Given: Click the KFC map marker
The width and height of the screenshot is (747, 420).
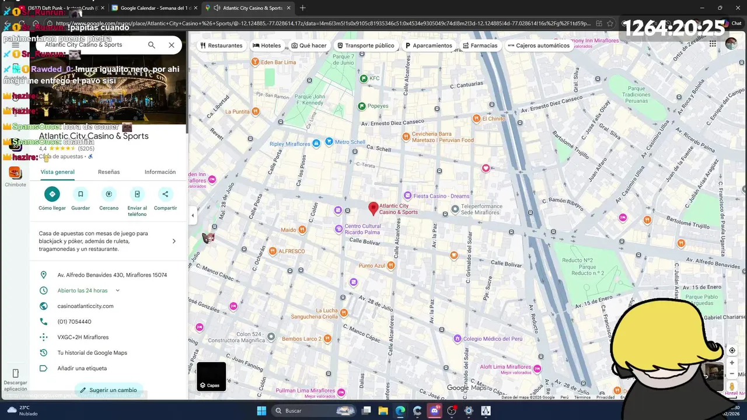Looking at the screenshot, I should click(364, 78).
